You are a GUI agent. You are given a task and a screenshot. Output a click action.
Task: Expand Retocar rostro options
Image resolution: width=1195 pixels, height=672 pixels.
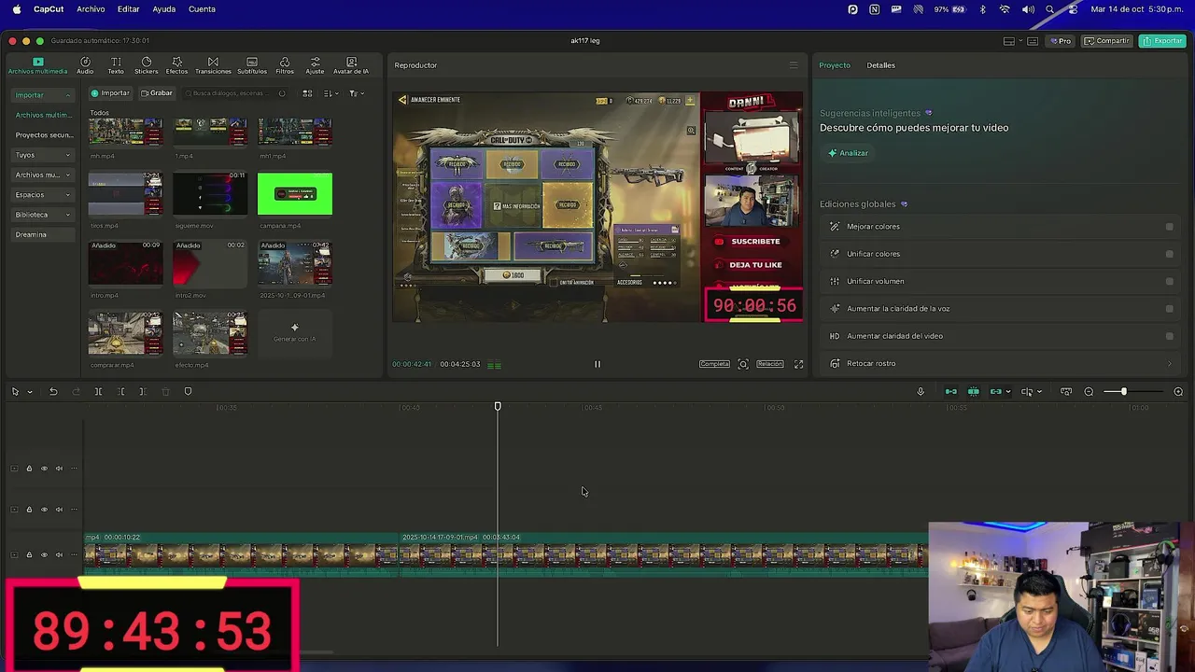(1169, 364)
